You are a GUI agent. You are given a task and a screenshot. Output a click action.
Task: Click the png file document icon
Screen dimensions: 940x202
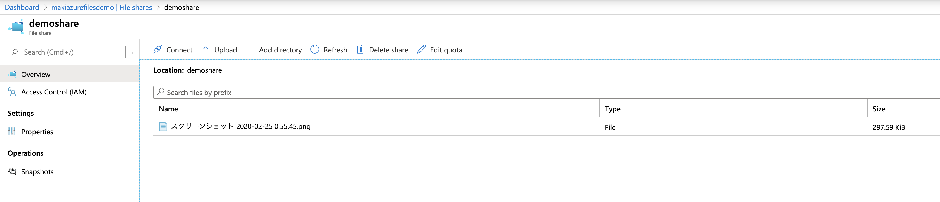pyautogui.click(x=163, y=127)
